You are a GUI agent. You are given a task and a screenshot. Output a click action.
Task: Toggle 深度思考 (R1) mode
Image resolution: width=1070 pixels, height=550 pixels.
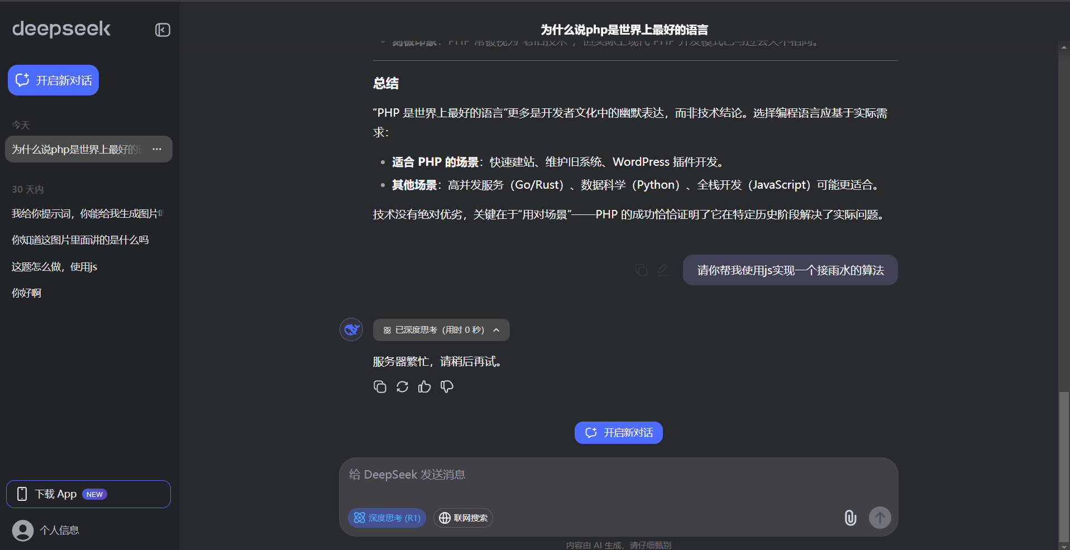pos(387,518)
